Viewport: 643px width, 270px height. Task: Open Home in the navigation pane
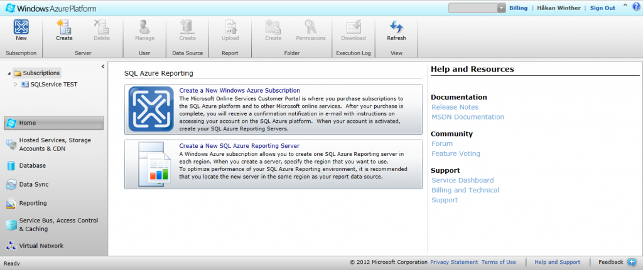pyautogui.click(x=54, y=123)
